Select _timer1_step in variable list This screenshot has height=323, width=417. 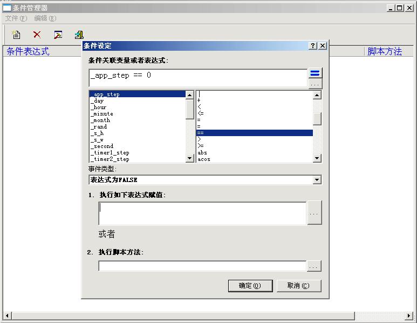pos(110,153)
